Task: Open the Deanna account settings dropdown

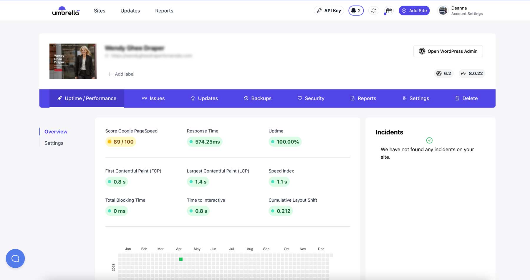Action: point(460,10)
